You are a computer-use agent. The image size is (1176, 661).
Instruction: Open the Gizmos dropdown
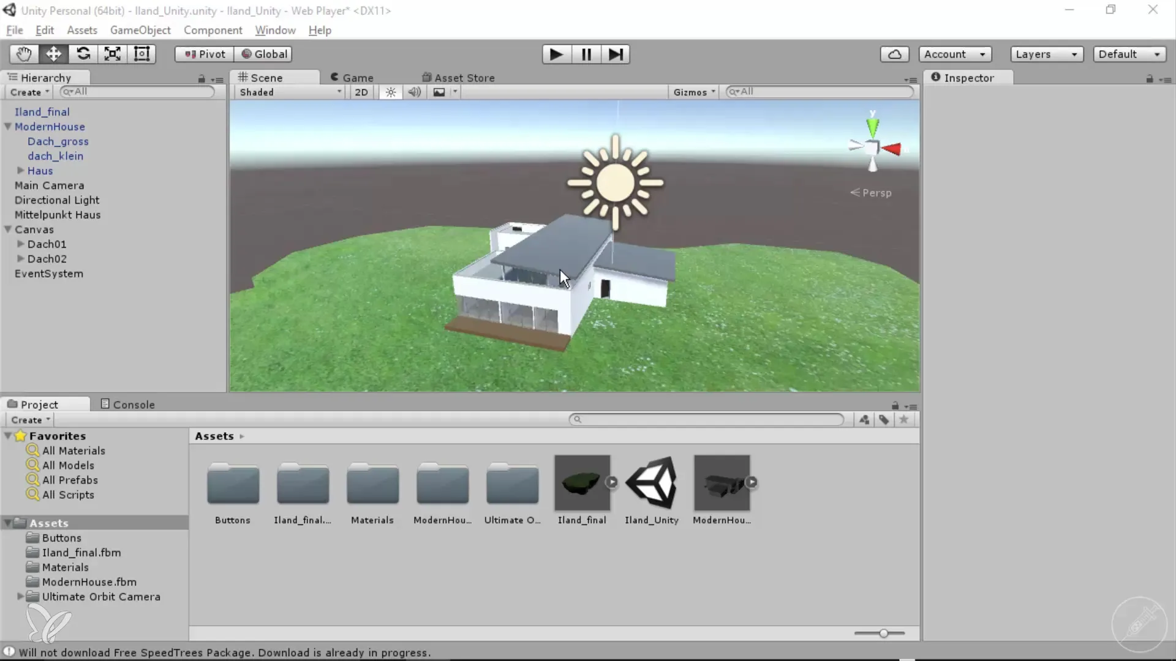pyautogui.click(x=694, y=92)
